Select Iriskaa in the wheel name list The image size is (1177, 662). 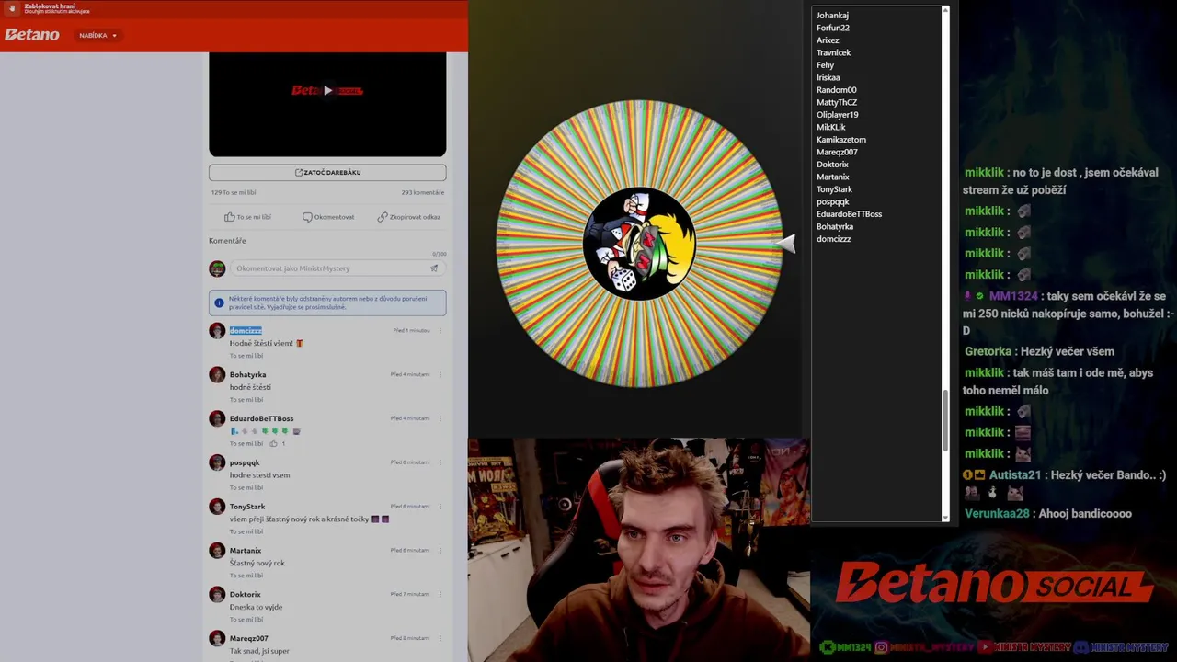click(828, 77)
